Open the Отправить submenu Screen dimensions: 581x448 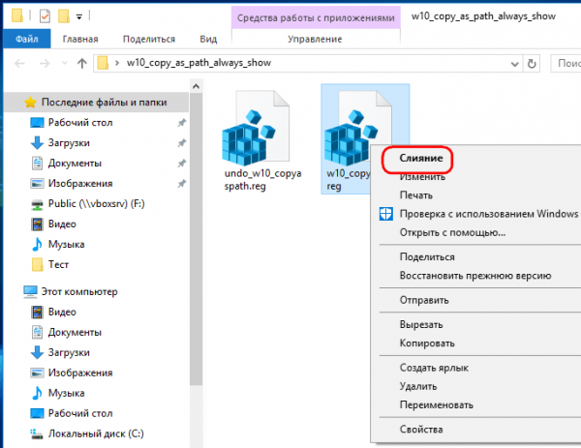[x=424, y=300]
